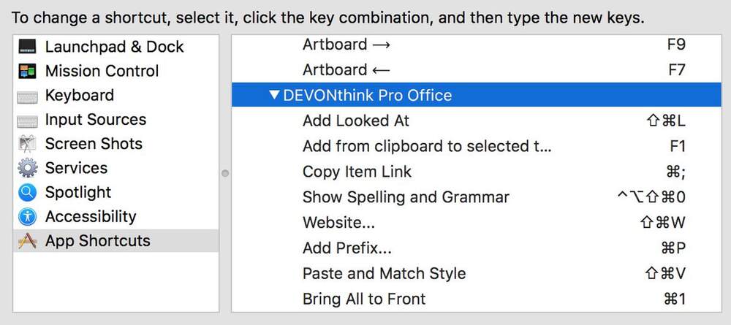731x325 pixels.
Task: Click the Services gear icon
Action: point(28,168)
